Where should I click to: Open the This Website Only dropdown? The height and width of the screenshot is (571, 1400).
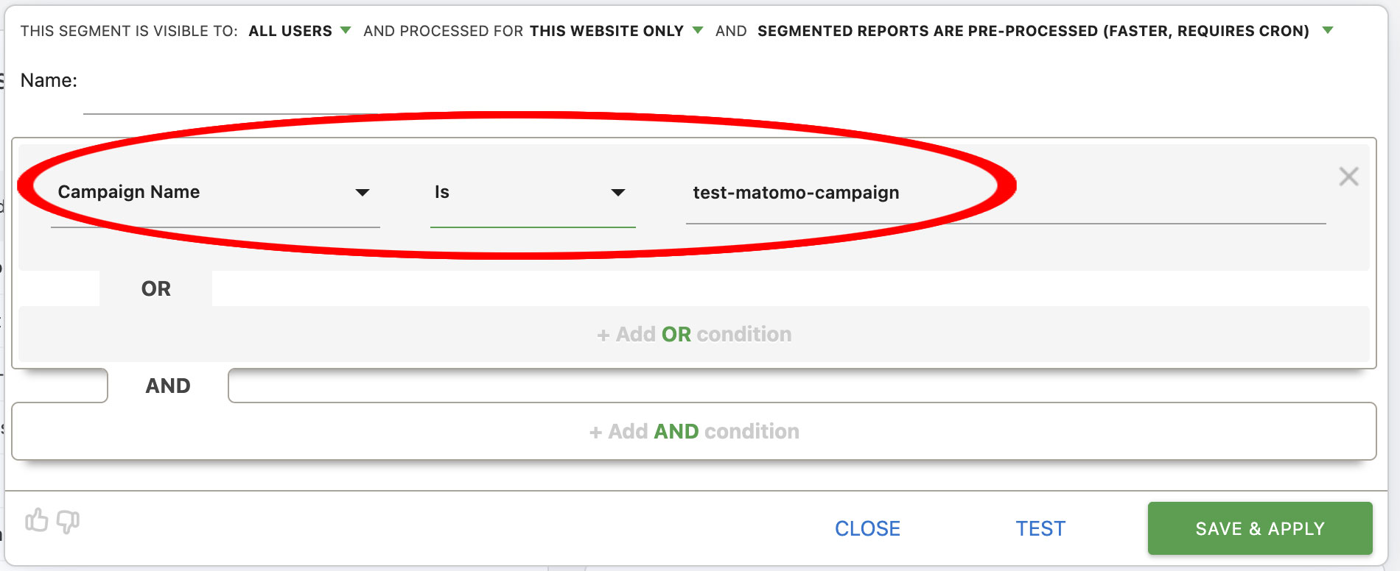(616, 31)
